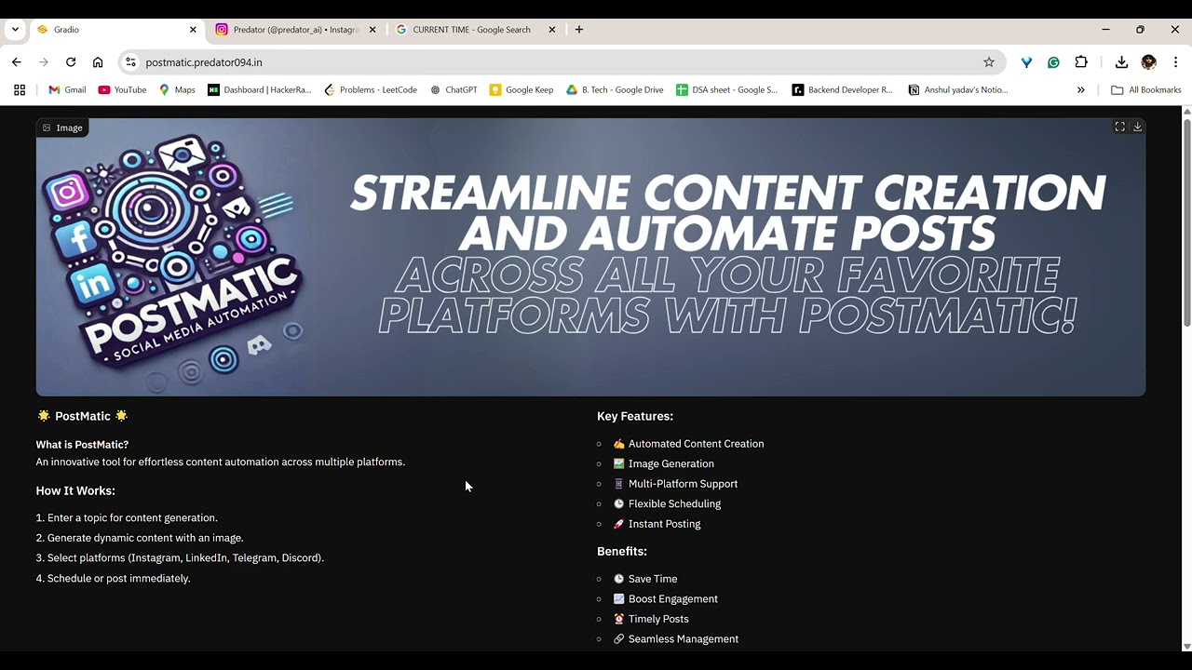Click the page vertical scrollbar thumb
The height and width of the screenshot is (670, 1192).
click(x=1186, y=221)
